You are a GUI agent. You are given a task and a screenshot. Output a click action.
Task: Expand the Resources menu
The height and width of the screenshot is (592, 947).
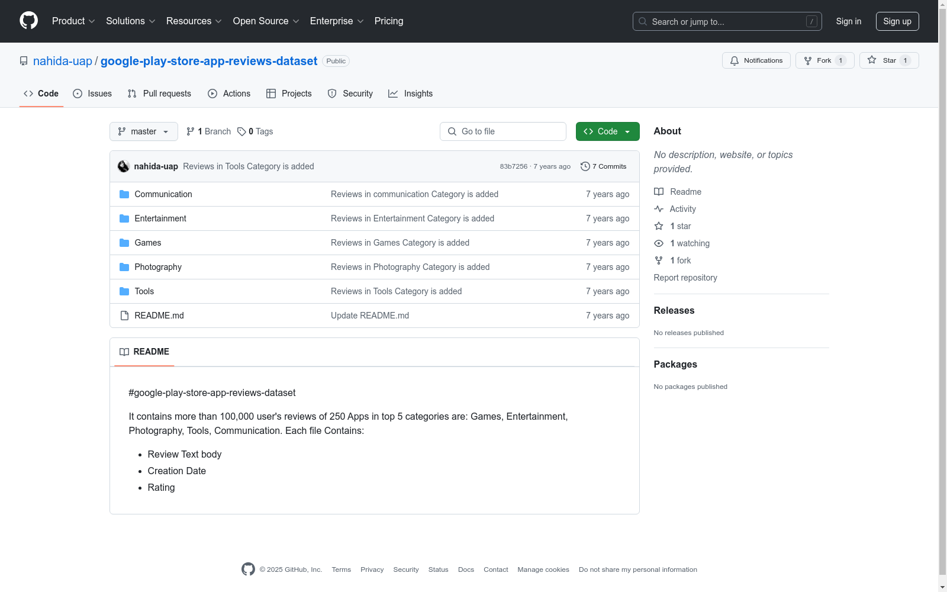pos(194,21)
